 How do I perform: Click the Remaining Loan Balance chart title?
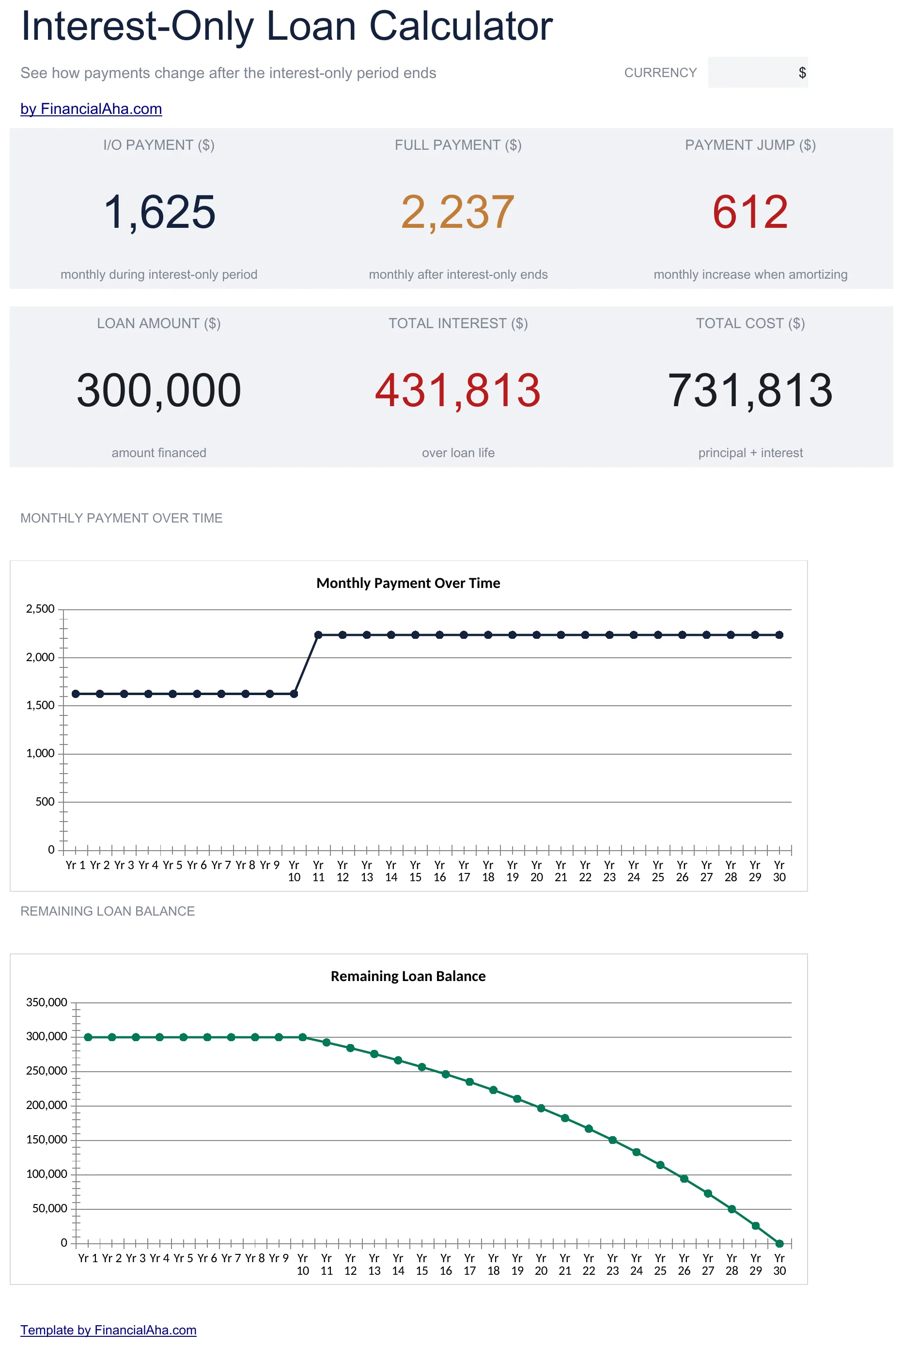pos(408,976)
